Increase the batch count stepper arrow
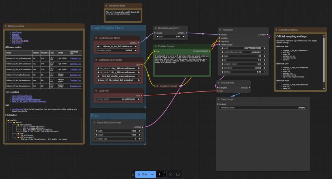 (x=164, y=173)
